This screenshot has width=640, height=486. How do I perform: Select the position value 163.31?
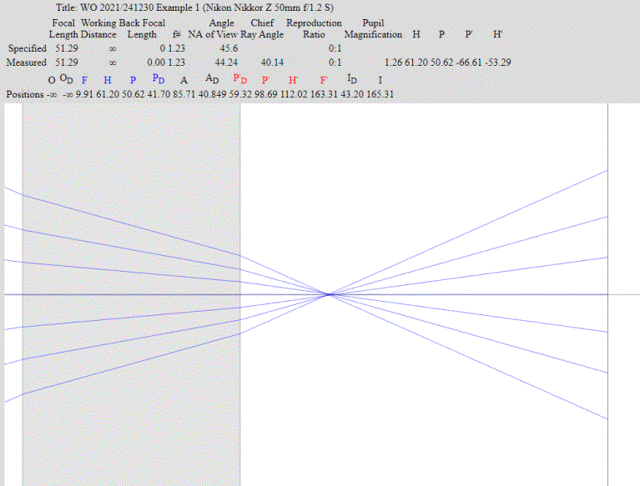[324, 94]
